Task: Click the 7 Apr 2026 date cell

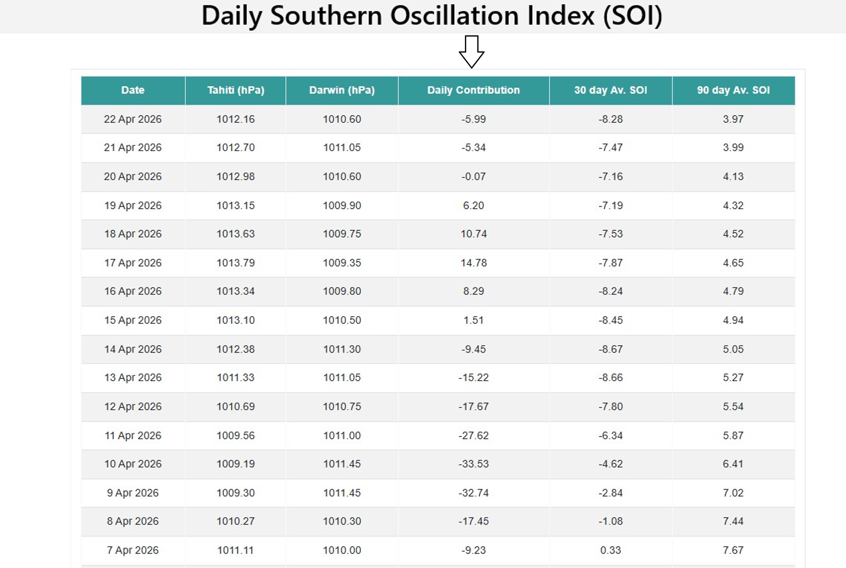Action: click(x=133, y=550)
